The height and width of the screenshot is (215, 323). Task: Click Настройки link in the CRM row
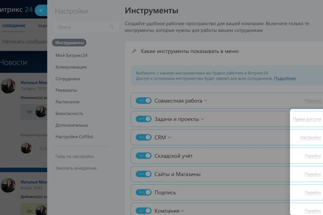point(310,138)
